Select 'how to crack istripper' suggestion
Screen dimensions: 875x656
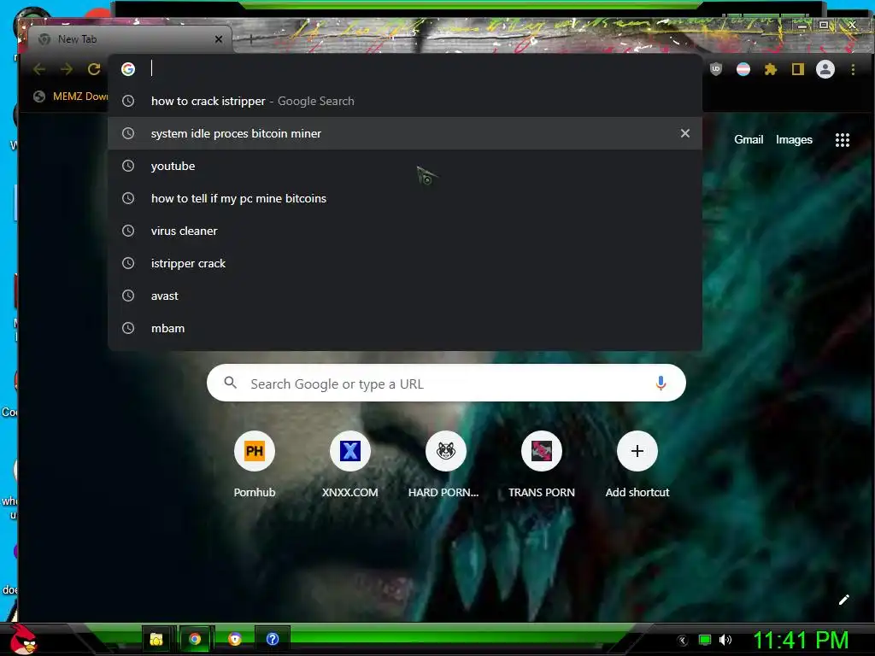pyautogui.click(x=404, y=101)
